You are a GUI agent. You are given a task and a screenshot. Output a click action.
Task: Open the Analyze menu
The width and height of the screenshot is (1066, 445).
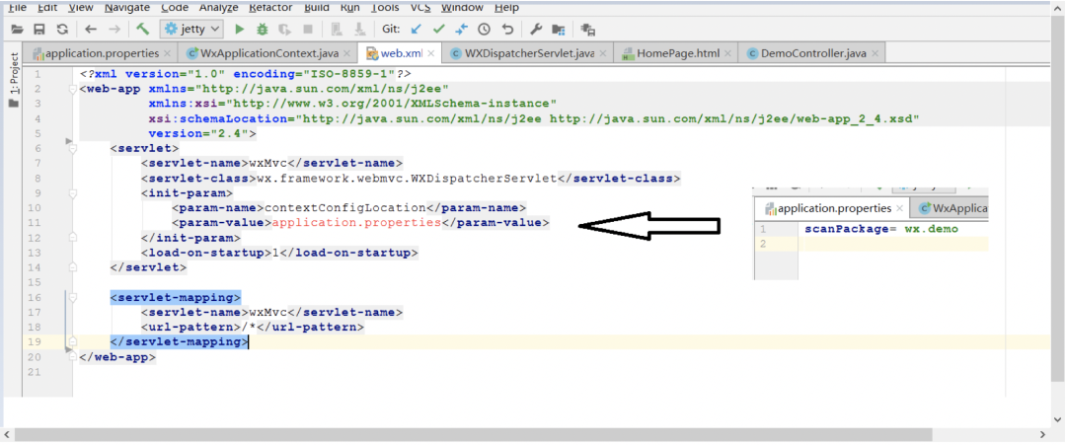coord(219,8)
